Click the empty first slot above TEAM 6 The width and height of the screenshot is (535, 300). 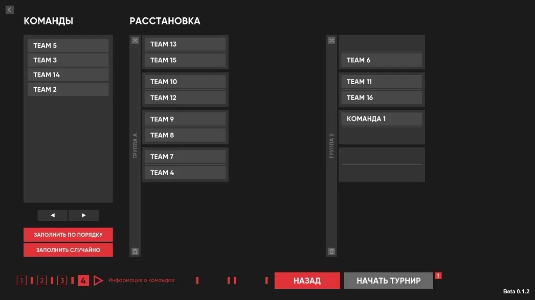click(x=382, y=44)
